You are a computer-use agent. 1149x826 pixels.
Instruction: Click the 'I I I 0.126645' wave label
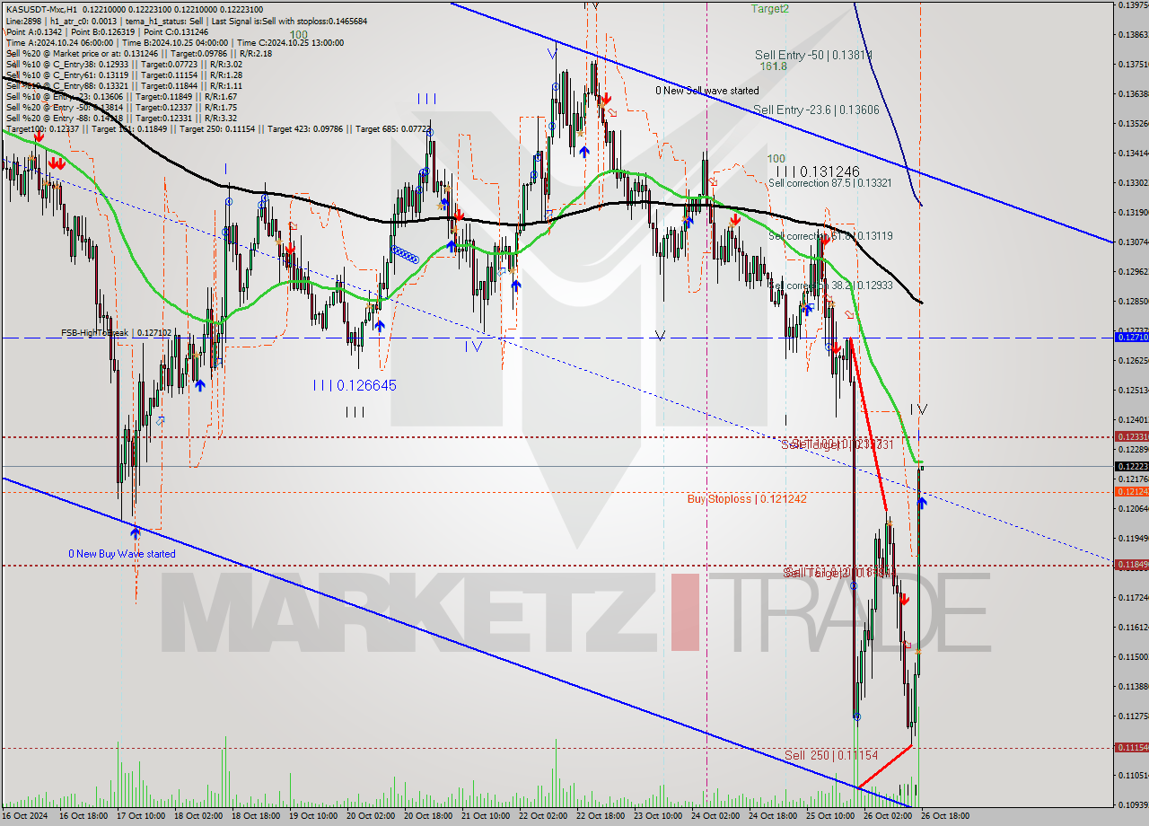click(355, 385)
